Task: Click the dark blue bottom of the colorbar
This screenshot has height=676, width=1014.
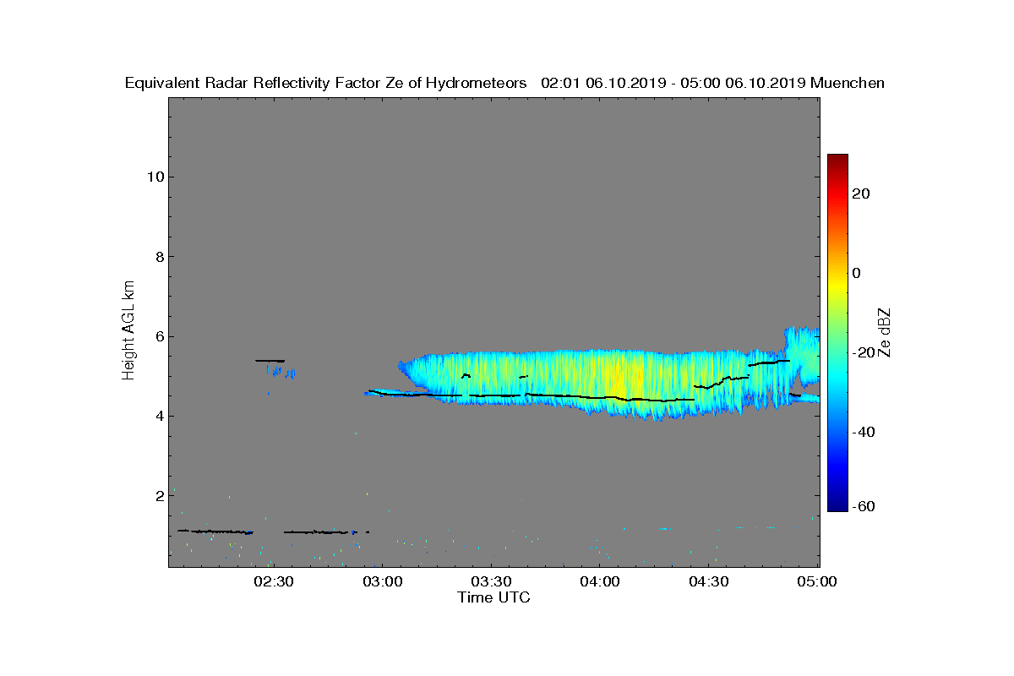Action: point(837,504)
